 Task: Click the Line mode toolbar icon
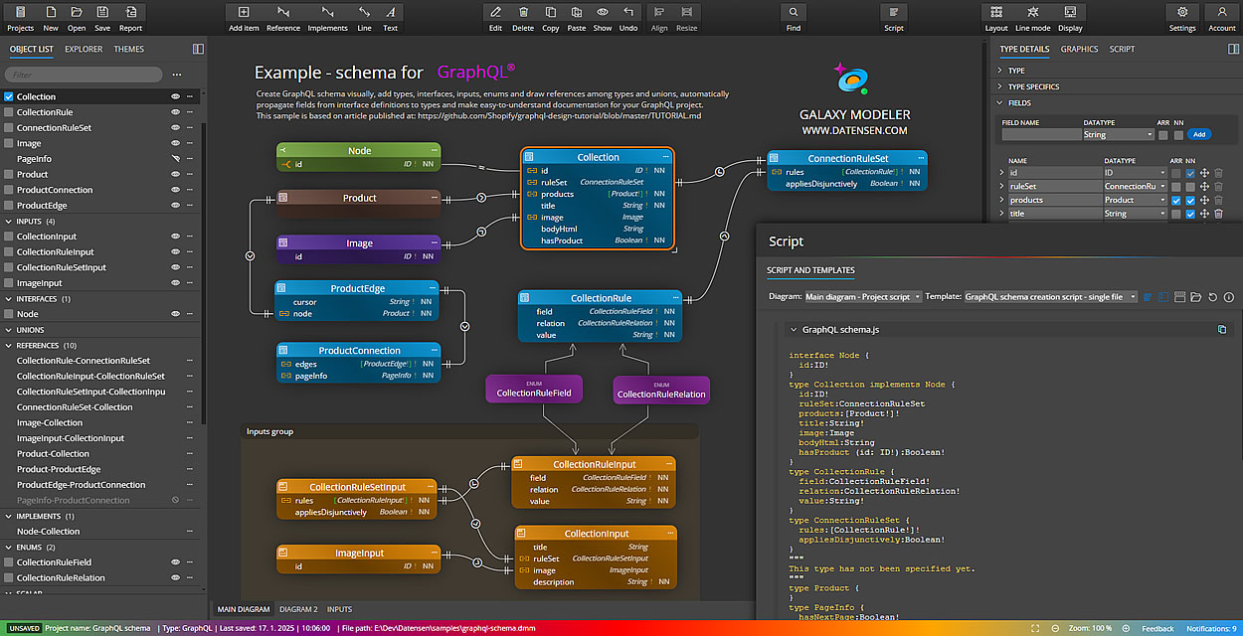coord(1032,13)
